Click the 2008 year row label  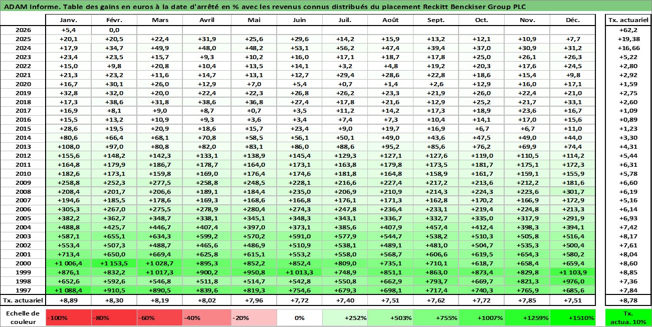click(23, 192)
